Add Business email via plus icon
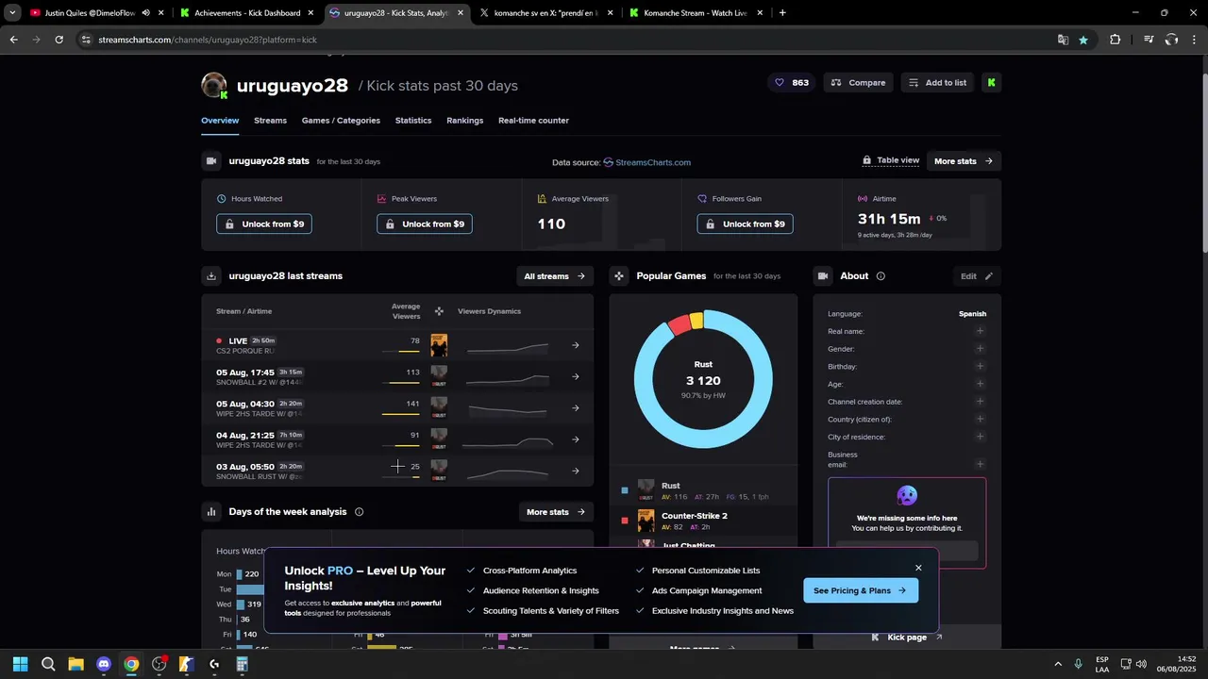This screenshot has height=679, width=1208. [x=980, y=464]
